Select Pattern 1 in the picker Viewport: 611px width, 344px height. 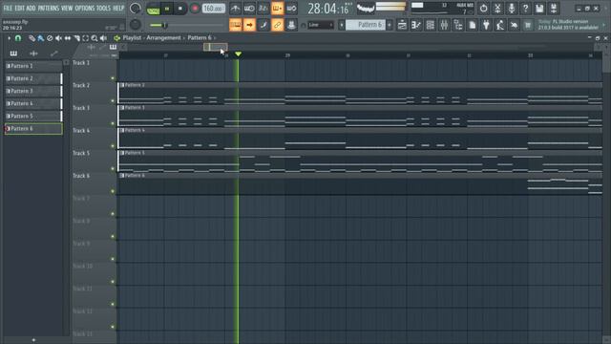33,66
